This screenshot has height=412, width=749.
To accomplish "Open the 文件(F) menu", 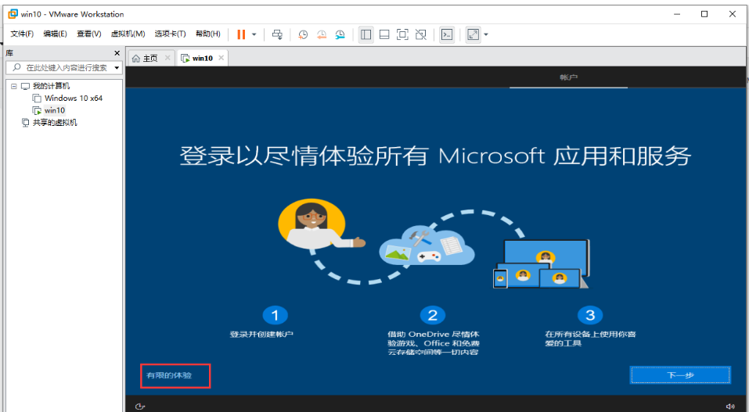I will pyautogui.click(x=22, y=34).
